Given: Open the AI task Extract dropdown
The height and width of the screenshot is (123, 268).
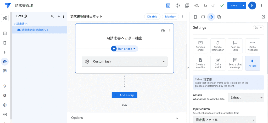Looking at the screenshot, I should (x=246, y=98).
